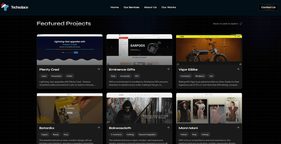The height and width of the screenshot is (144, 281).
Task: Click the Techsolace brand name
Action: click(20, 7)
